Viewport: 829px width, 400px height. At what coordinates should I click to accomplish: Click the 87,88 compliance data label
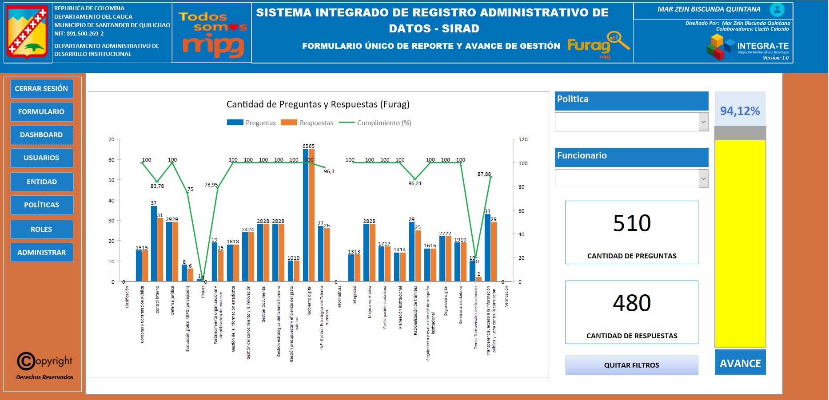tap(484, 174)
